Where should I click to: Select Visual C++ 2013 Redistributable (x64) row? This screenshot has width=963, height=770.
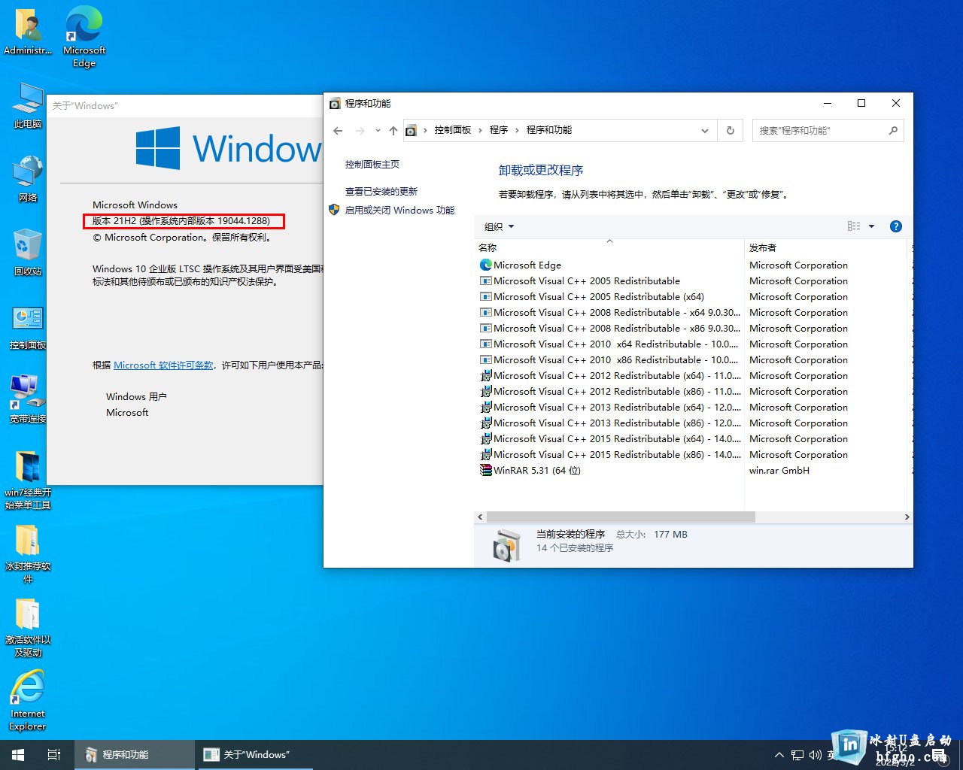coord(609,407)
